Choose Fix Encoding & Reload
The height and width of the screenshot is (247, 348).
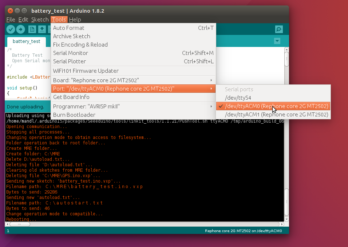coord(133,45)
